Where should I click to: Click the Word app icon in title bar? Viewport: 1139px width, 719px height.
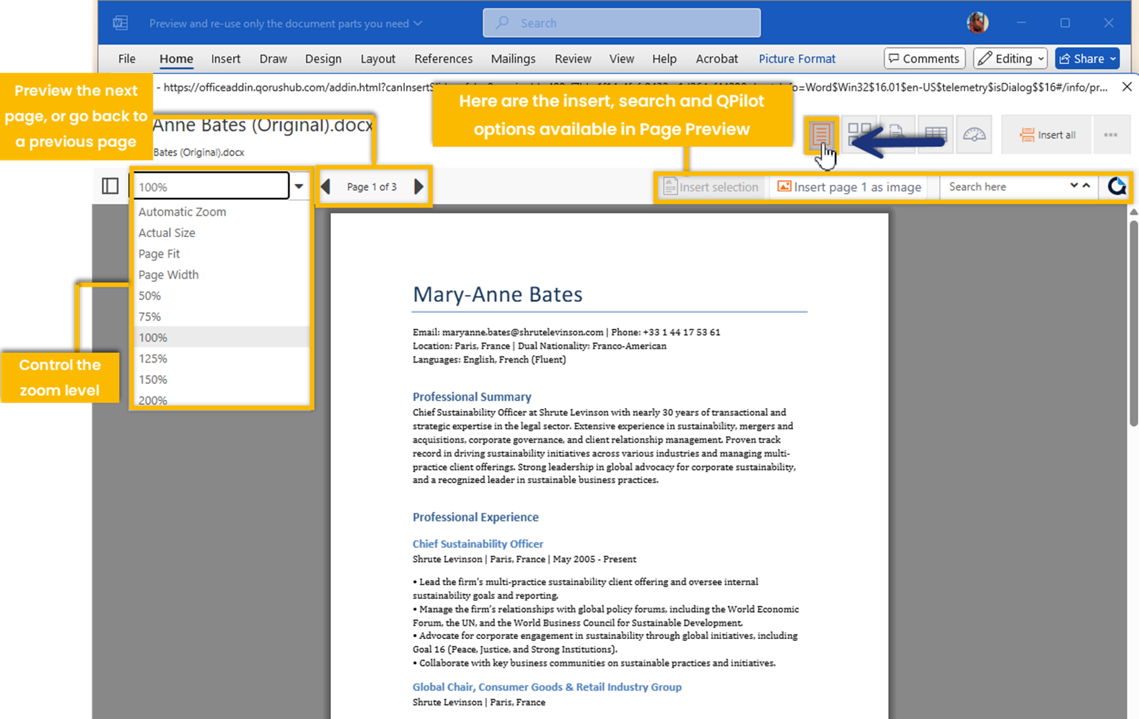click(121, 23)
